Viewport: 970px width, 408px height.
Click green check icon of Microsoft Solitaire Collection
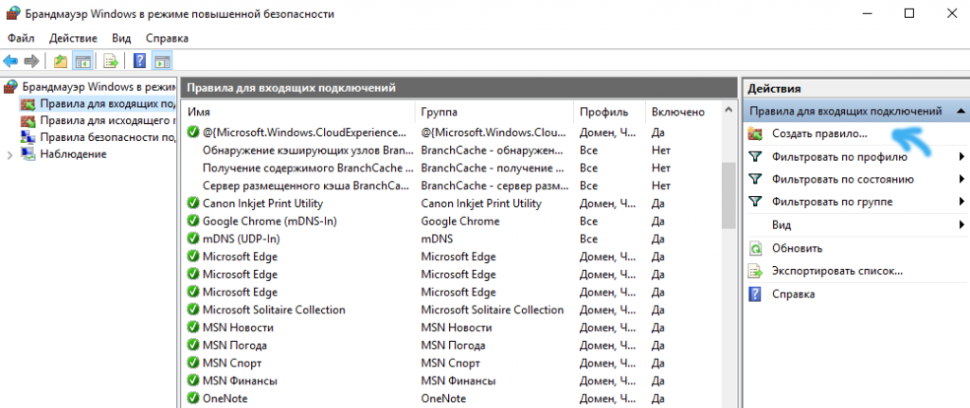[x=193, y=310]
